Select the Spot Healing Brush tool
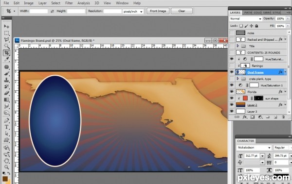 (6, 67)
